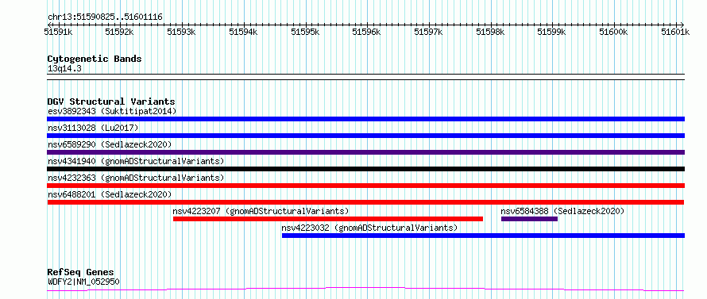Click the nsv6589290 purple variant bar
Screen dimensions: 707x299
[365, 152]
